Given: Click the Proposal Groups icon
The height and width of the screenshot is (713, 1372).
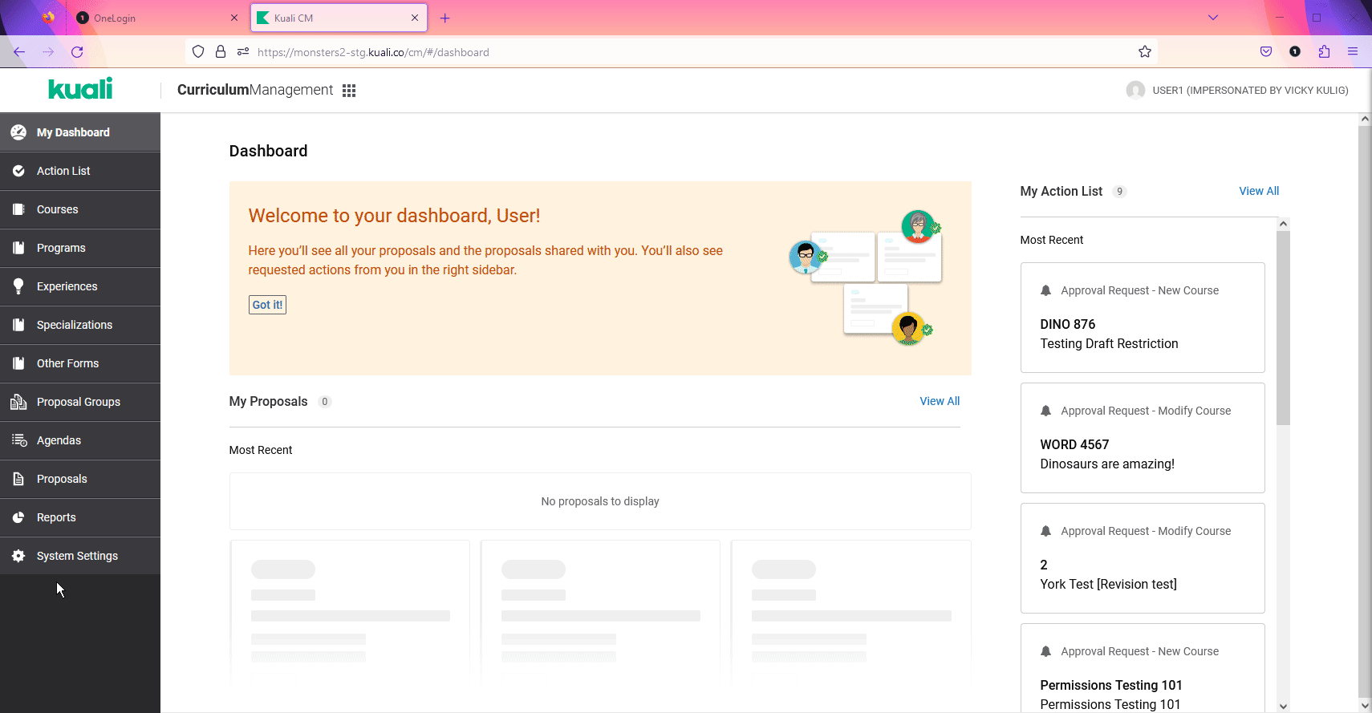Looking at the screenshot, I should coord(18,402).
